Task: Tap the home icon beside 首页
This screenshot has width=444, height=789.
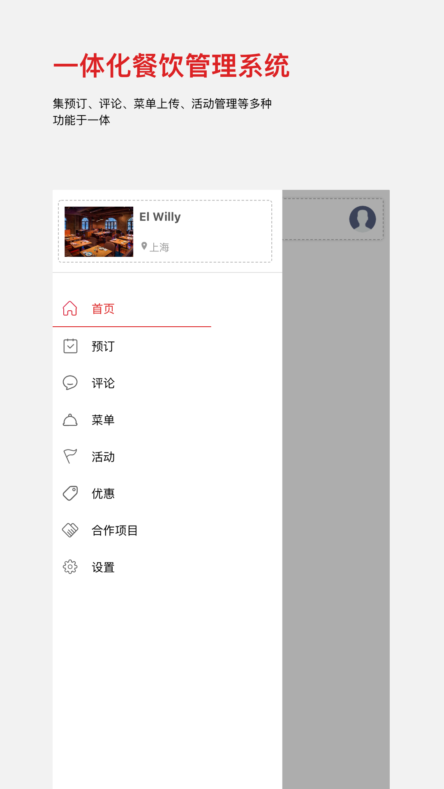Action: [70, 309]
